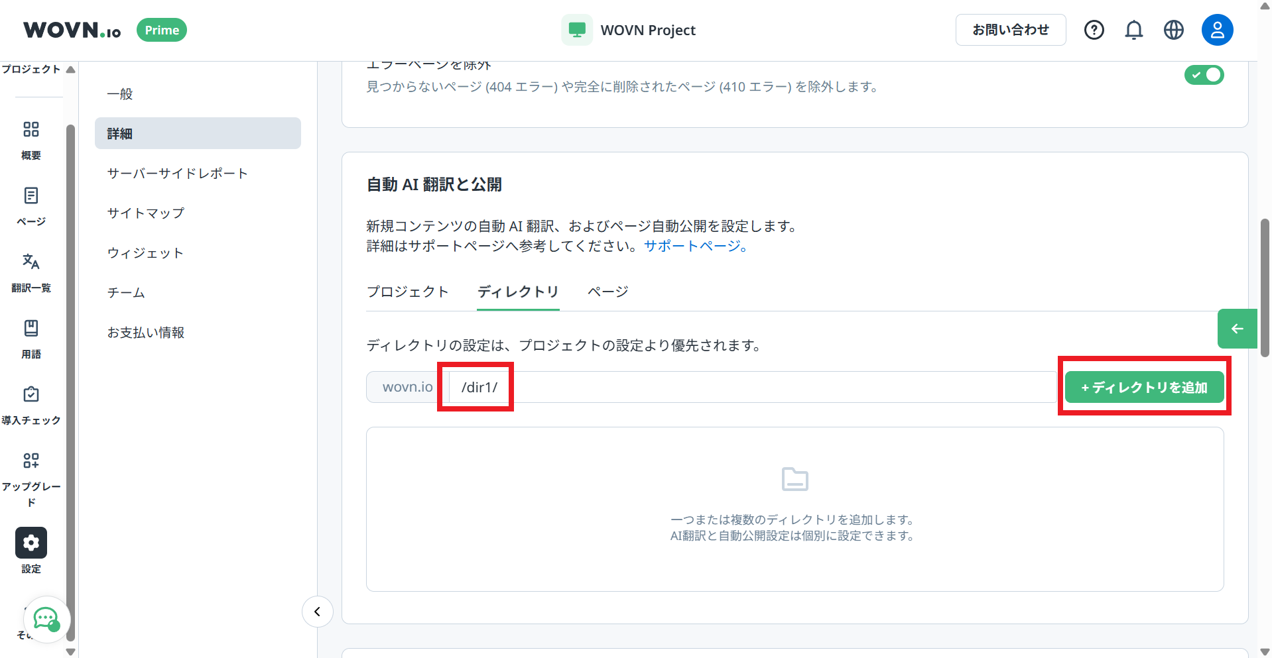The height and width of the screenshot is (658, 1272).
Task: Switch to the ページ tab
Action: click(x=607, y=292)
